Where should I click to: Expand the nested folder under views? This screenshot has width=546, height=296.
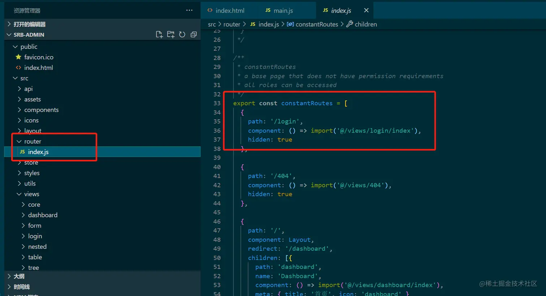[102, 246]
